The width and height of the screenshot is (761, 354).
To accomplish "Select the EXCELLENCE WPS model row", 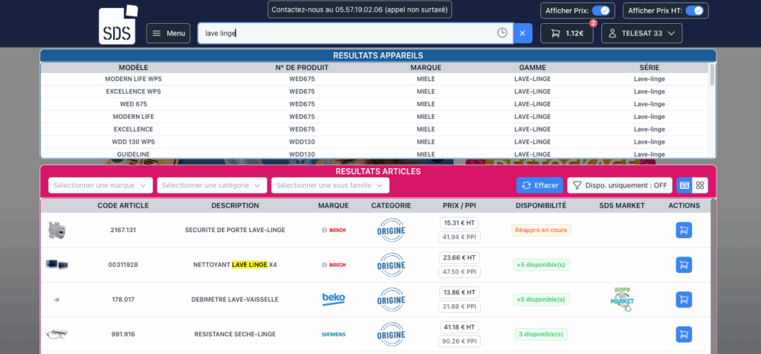I will click(x=375, y=91).
